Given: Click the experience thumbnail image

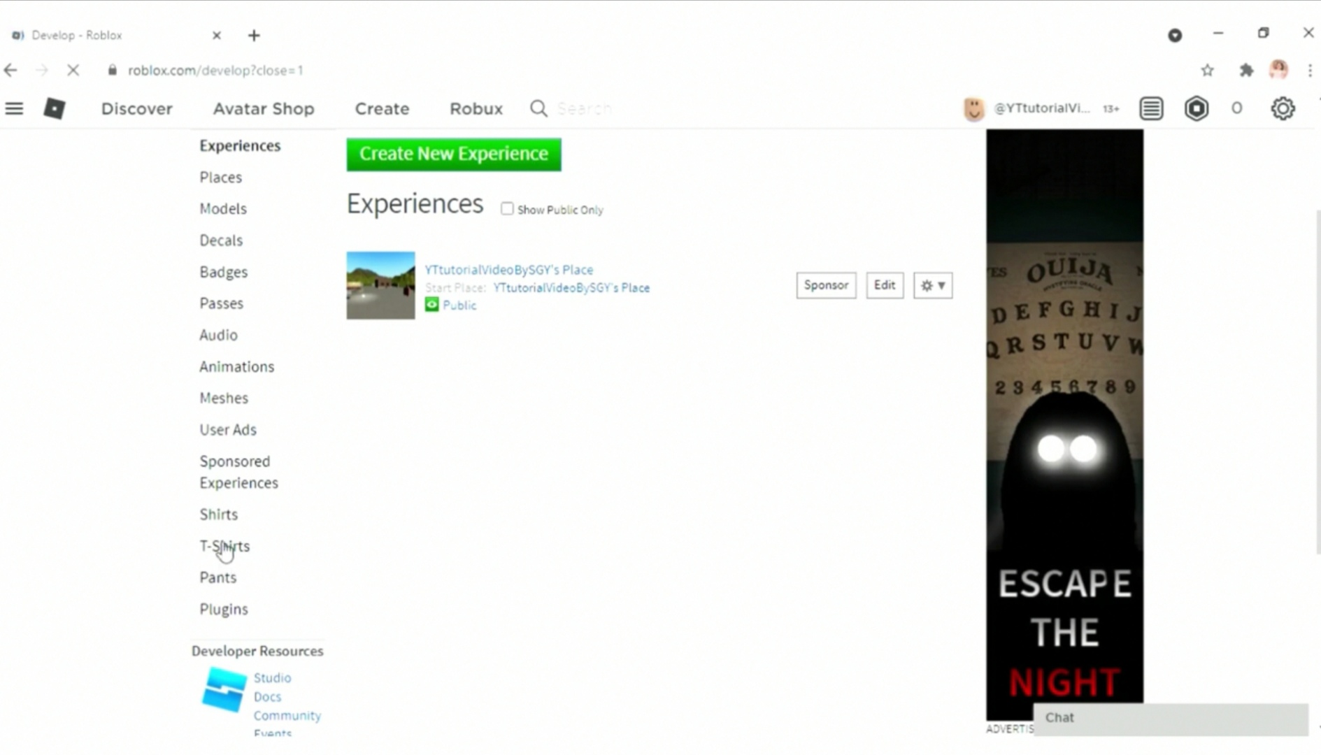Looking at the screenshot, I should pos(381,285).
